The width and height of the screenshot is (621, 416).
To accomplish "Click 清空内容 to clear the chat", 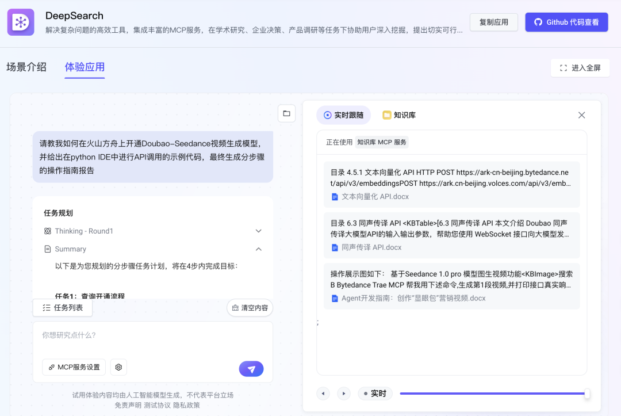I will [x=250, y=308].
